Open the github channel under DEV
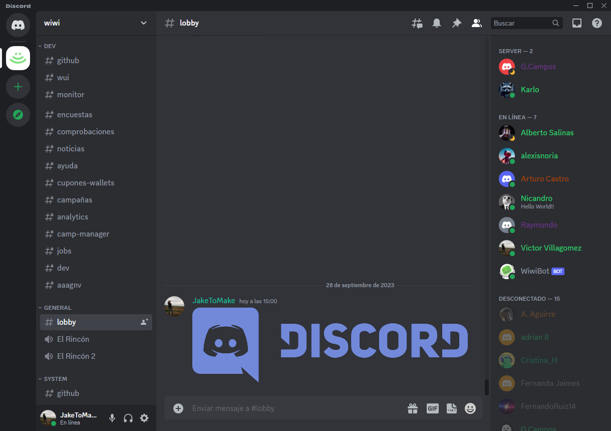This screenshot has height=431, width=611. point(96,61)
